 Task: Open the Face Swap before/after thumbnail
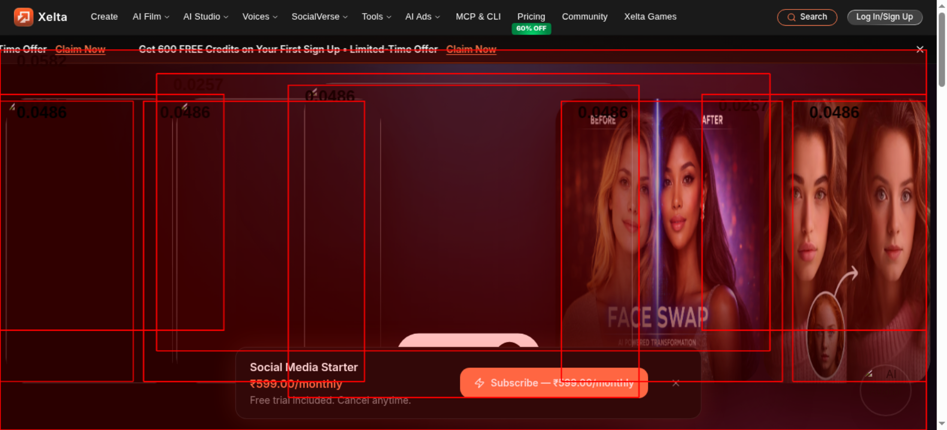pos(658,240)
